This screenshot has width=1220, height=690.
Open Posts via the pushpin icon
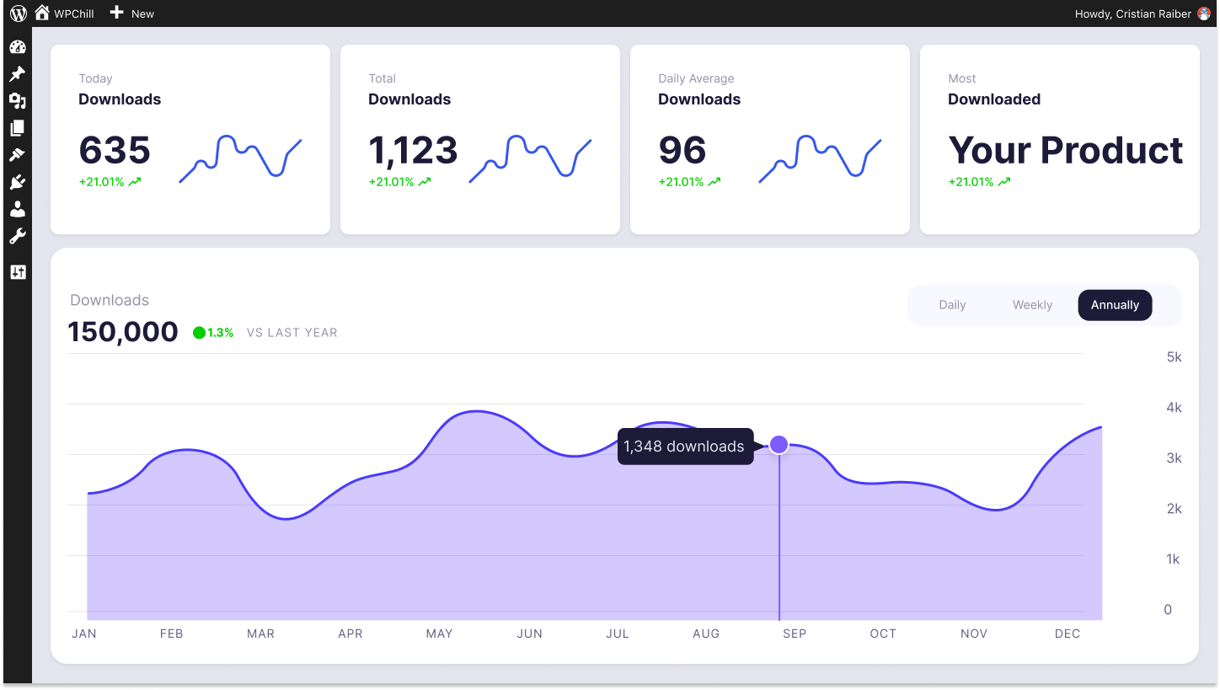[x=18, y=74]
